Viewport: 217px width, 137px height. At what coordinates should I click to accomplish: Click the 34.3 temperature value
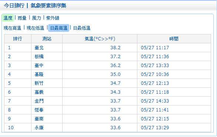pyautogui.click(x=116, y=92)
